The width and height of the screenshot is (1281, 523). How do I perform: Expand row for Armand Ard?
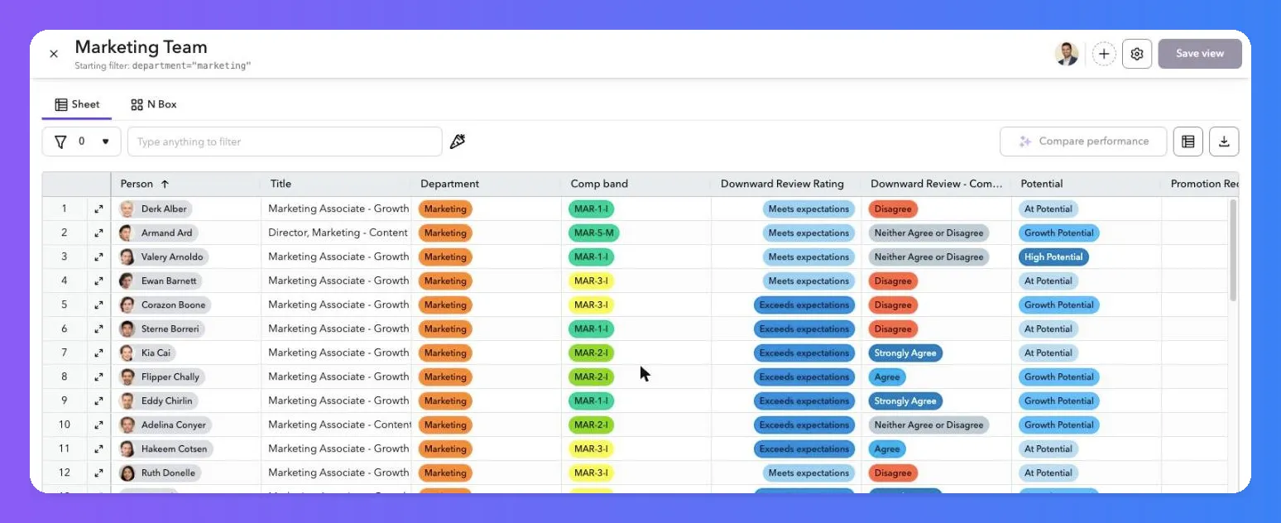point(98,233)
